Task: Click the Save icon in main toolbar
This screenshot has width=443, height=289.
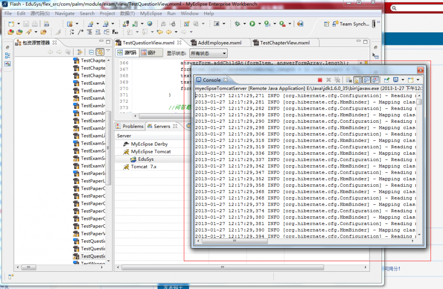Action: click(26, 24)
